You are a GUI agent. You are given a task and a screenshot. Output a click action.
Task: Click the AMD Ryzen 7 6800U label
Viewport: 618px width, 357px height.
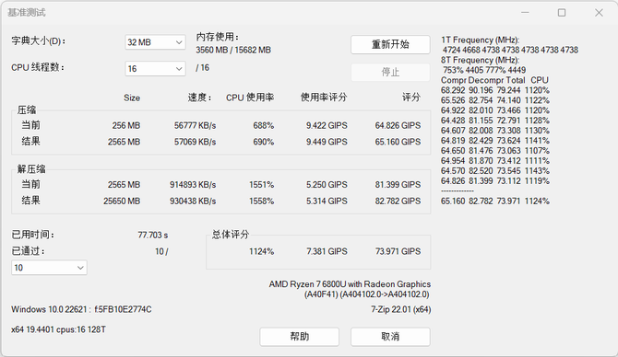coord(350,284)
